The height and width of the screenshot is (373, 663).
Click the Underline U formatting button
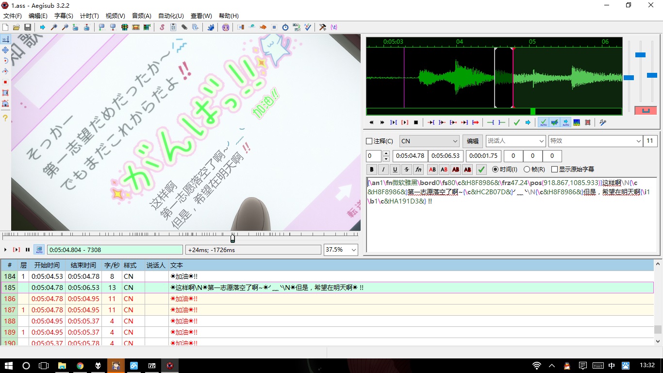pos(395,170)
